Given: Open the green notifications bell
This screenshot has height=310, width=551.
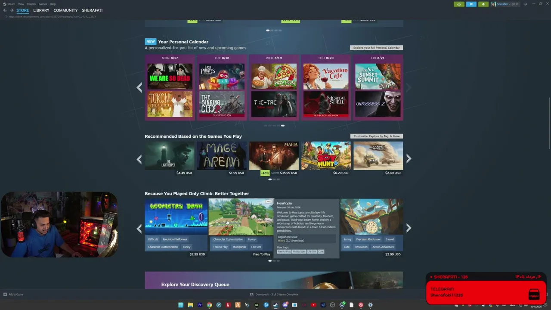Looking at the screenshot, I should pyautogui.click(x=483, y=4).
